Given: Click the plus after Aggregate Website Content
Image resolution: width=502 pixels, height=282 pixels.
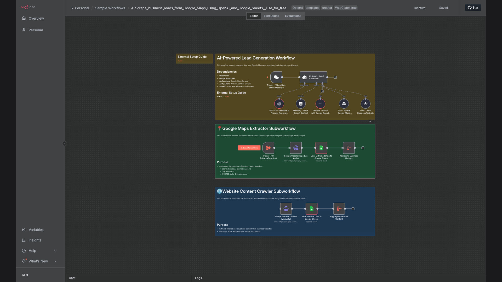Looking at the screenshot, I should click(353, 209).
